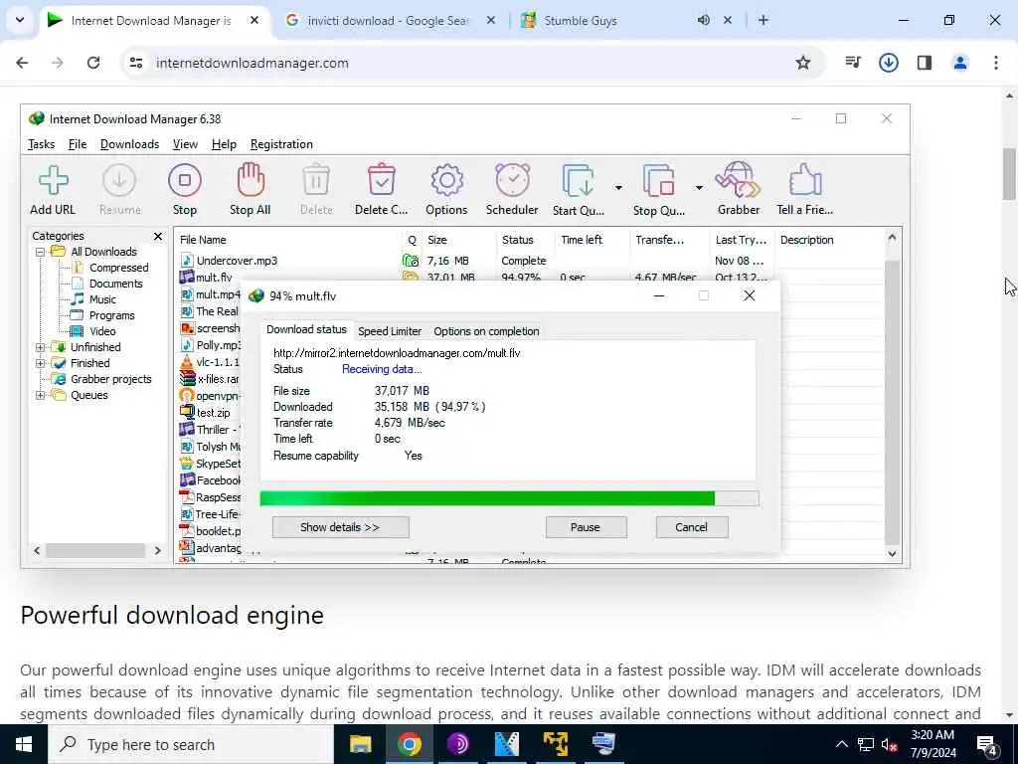Select the Music category

tap(102, 299)
